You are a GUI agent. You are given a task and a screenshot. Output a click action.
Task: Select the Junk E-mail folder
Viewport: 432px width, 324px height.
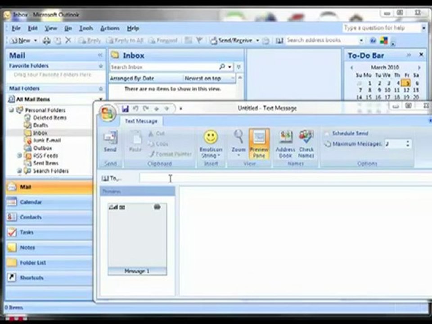pos(47,140)
